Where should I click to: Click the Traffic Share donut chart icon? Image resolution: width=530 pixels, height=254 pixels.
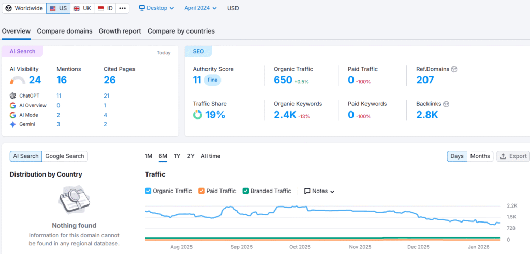[x=198, y=115]
